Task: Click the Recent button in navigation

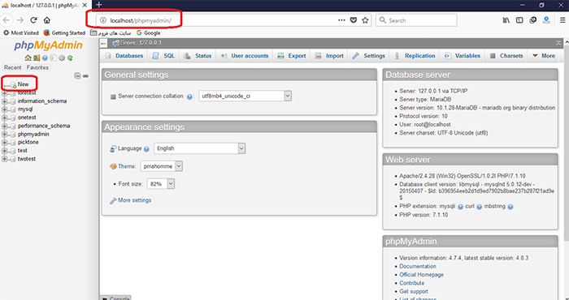Action: click(13, 67)
